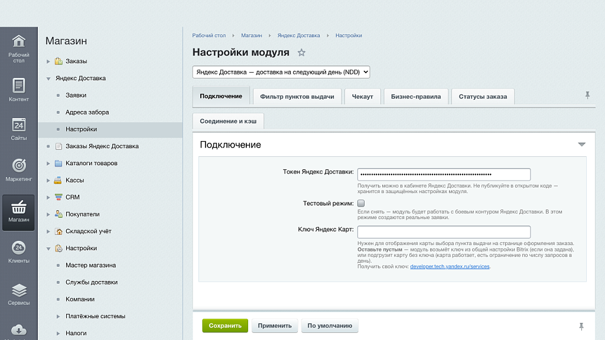The width and height of the screenshot is (605, 340).
Task: Click the pin icon in the bottom button bar
Action: point(581,326)
